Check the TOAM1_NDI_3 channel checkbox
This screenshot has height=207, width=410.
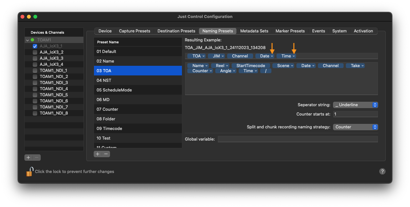(x=35, y=83)
